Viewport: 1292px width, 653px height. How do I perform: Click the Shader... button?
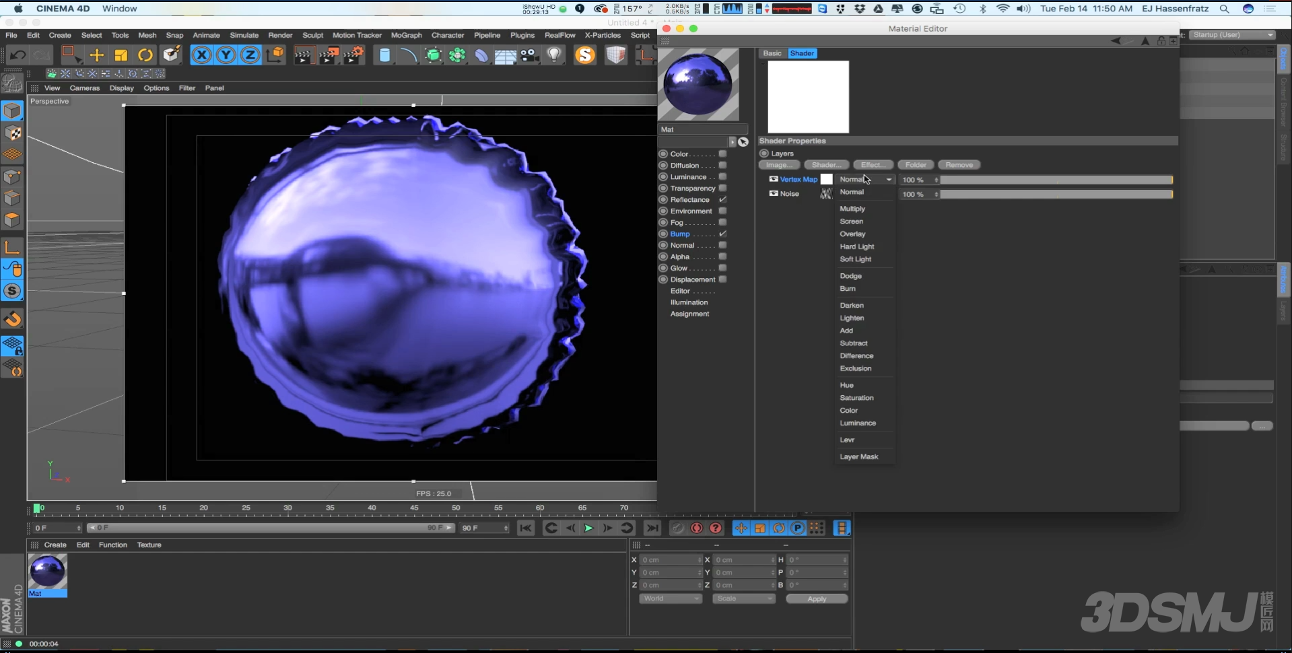[x=826, y=165]
